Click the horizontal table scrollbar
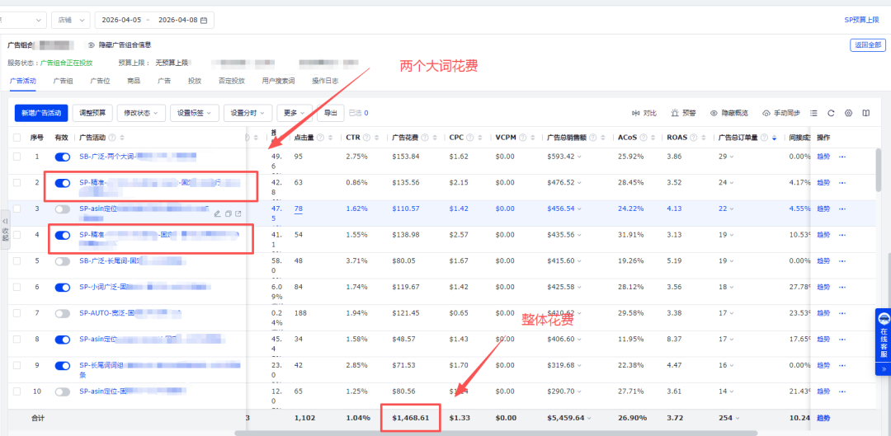891x436 pixels. pos(496,433)
